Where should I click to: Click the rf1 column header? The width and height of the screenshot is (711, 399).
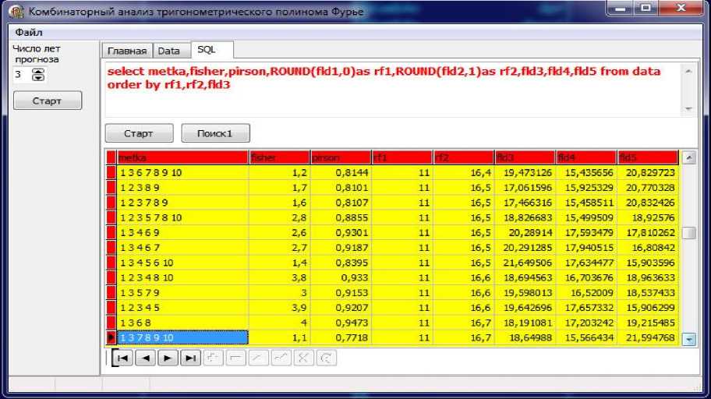(401, 157)
